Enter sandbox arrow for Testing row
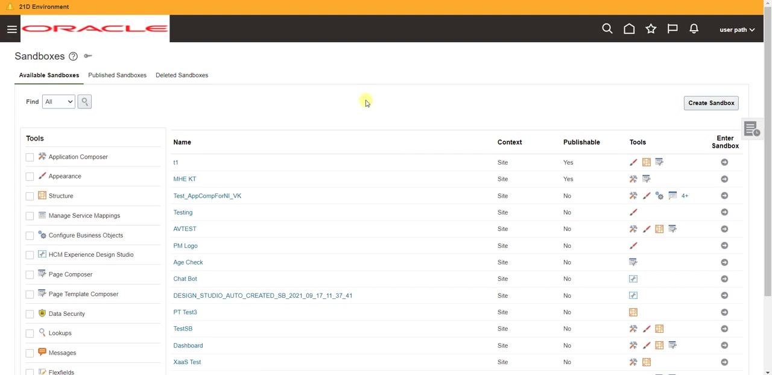This screenshot has height=375, width=772. pos(724,212)
